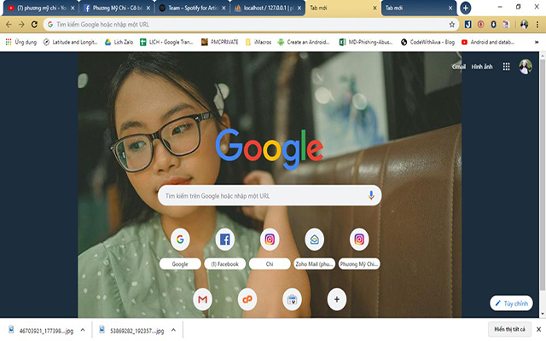Open the Ứng dụng apps shortcut
This screenshot has height=341, width=546.
click(20, 42)
